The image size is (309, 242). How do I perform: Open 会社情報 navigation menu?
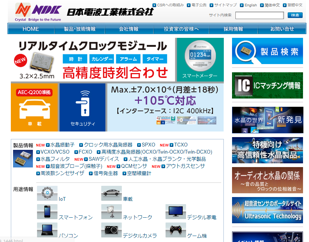pos(129,29)
